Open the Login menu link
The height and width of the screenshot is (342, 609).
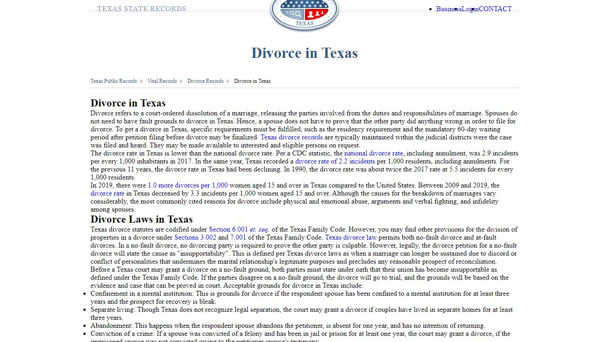(470, 9)
